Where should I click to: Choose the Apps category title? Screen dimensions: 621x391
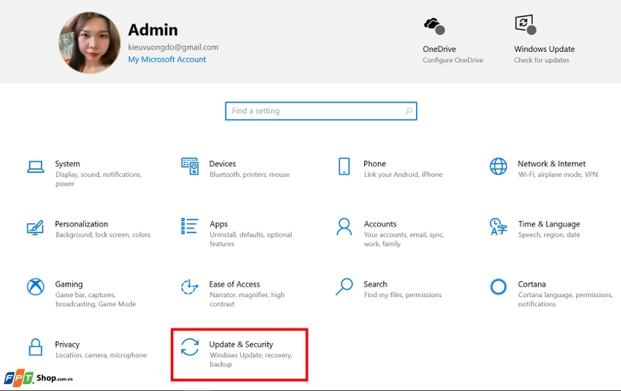[x=219, y=224]
